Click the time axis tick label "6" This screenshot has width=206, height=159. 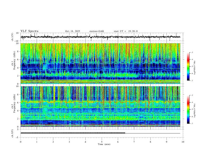coord(118,142)
